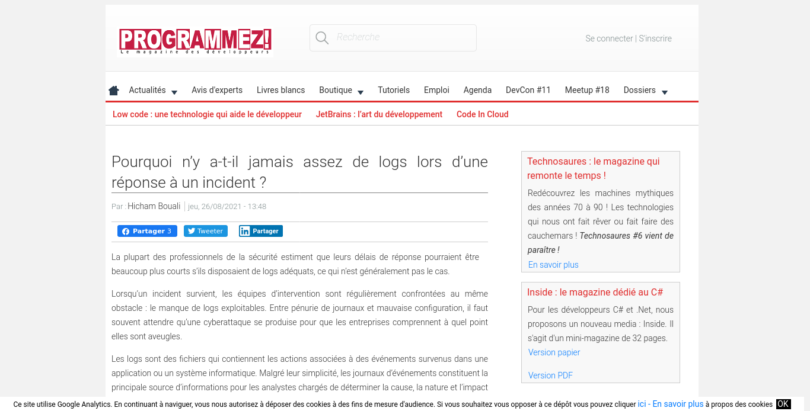Click En savoir plus under Technosaures
This screenshot has width=810, height=411.
pos(553,265)
